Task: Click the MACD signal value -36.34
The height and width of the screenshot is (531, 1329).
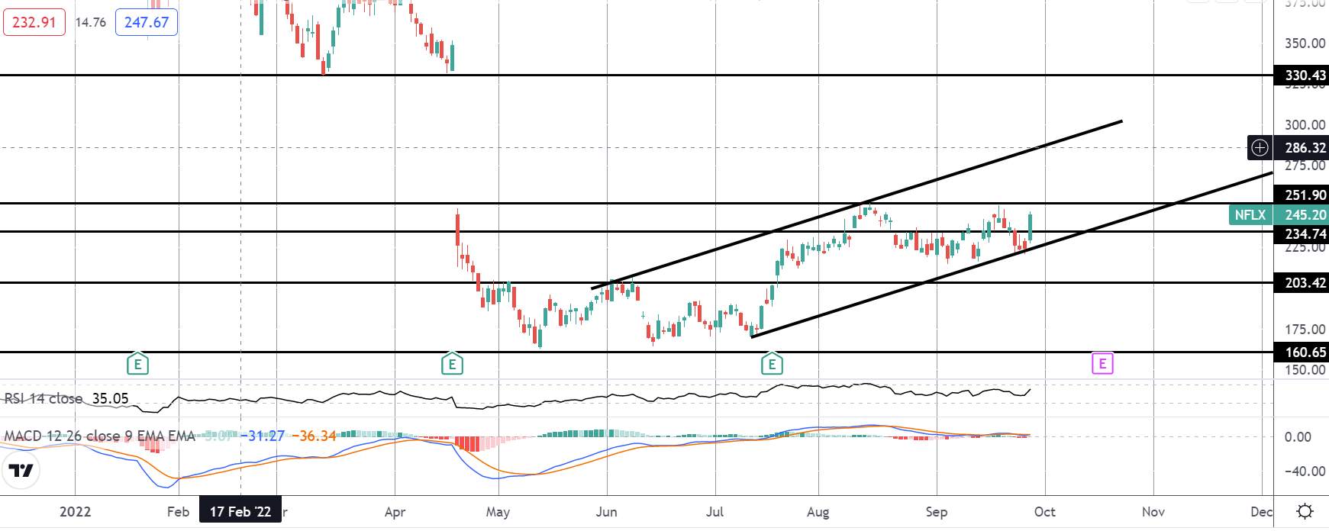Action: coord(315,436)
